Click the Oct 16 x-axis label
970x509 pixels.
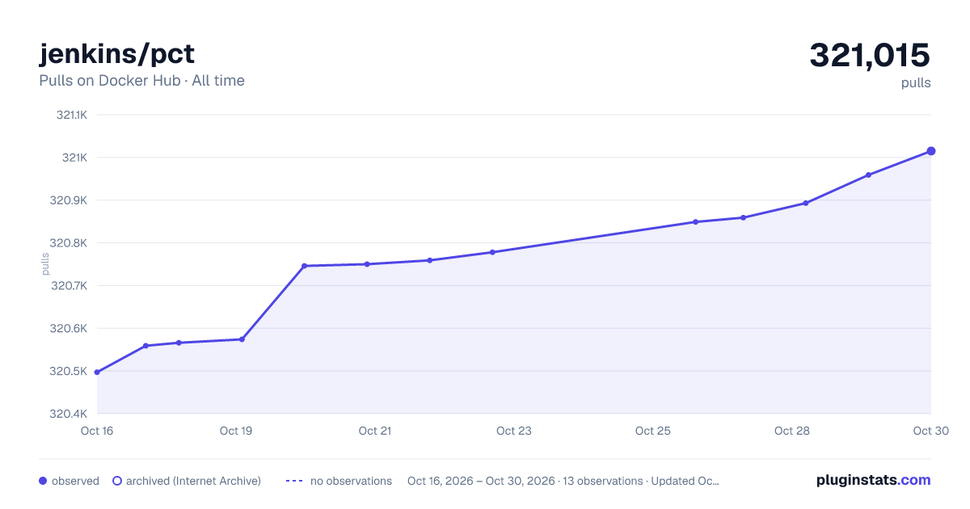97,431
